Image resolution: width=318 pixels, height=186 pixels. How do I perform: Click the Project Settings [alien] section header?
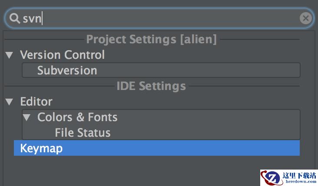152,39
